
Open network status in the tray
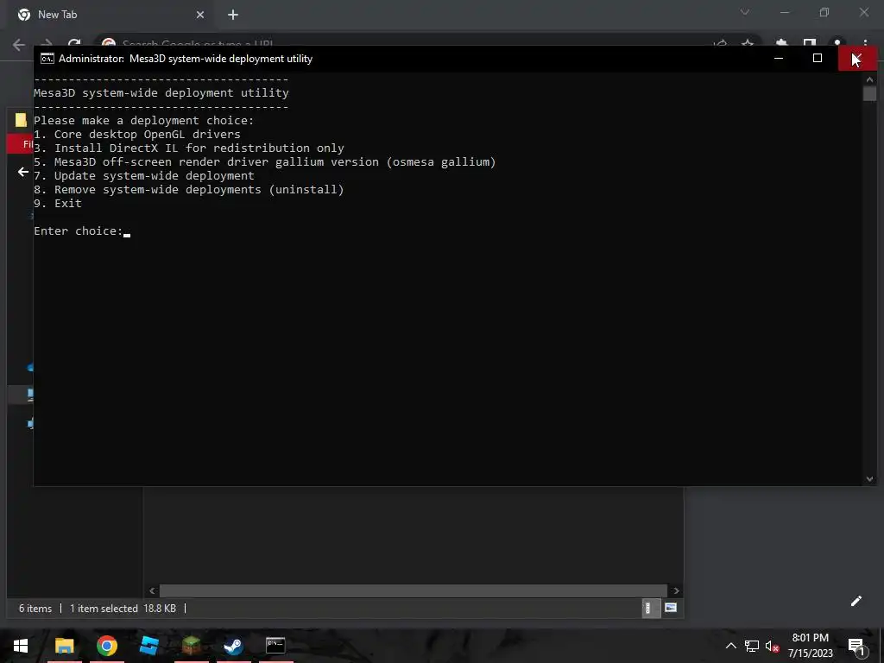click(752, 646)
